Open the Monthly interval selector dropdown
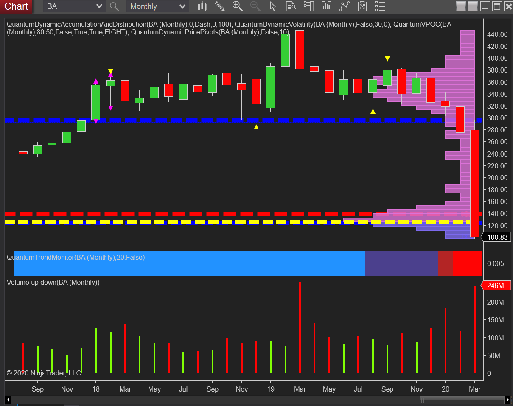The width and height of the screenshot is (513, 406). 157,6
